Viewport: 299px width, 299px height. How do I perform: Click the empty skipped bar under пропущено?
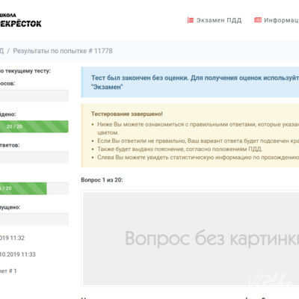[34, 219]
